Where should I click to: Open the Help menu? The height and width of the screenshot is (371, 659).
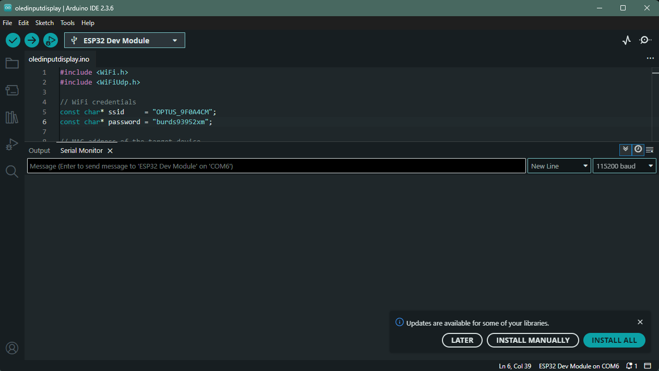tap(88, 23)
